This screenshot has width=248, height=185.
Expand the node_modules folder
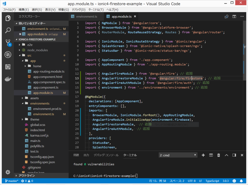pos(20,50)
